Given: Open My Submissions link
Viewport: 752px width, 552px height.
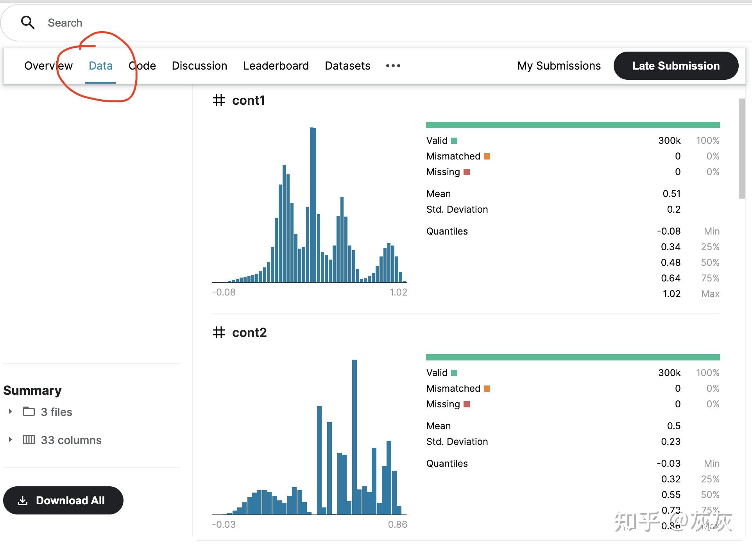Looking at the screenshot, I should pyautogui.click(x=559, y=66).
